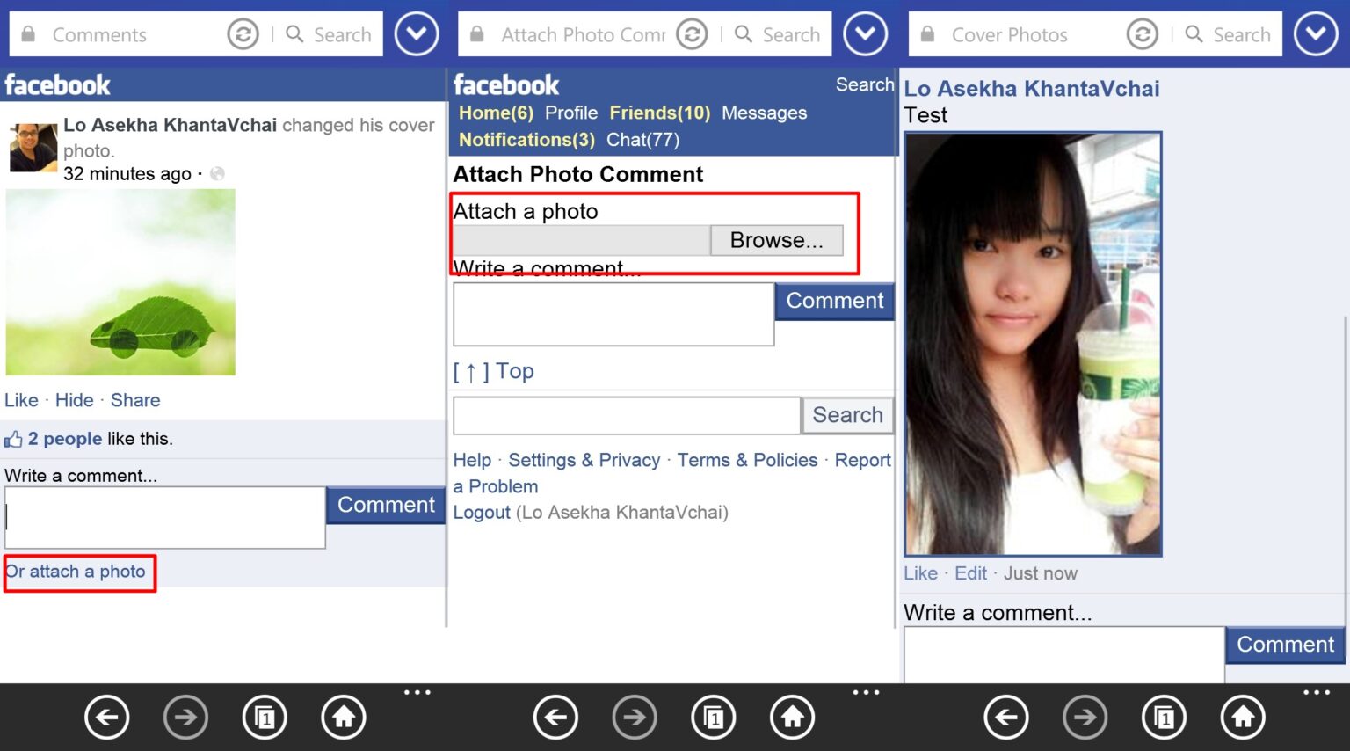Click refresh icon in Comments address bar

[x=243, y=34]
